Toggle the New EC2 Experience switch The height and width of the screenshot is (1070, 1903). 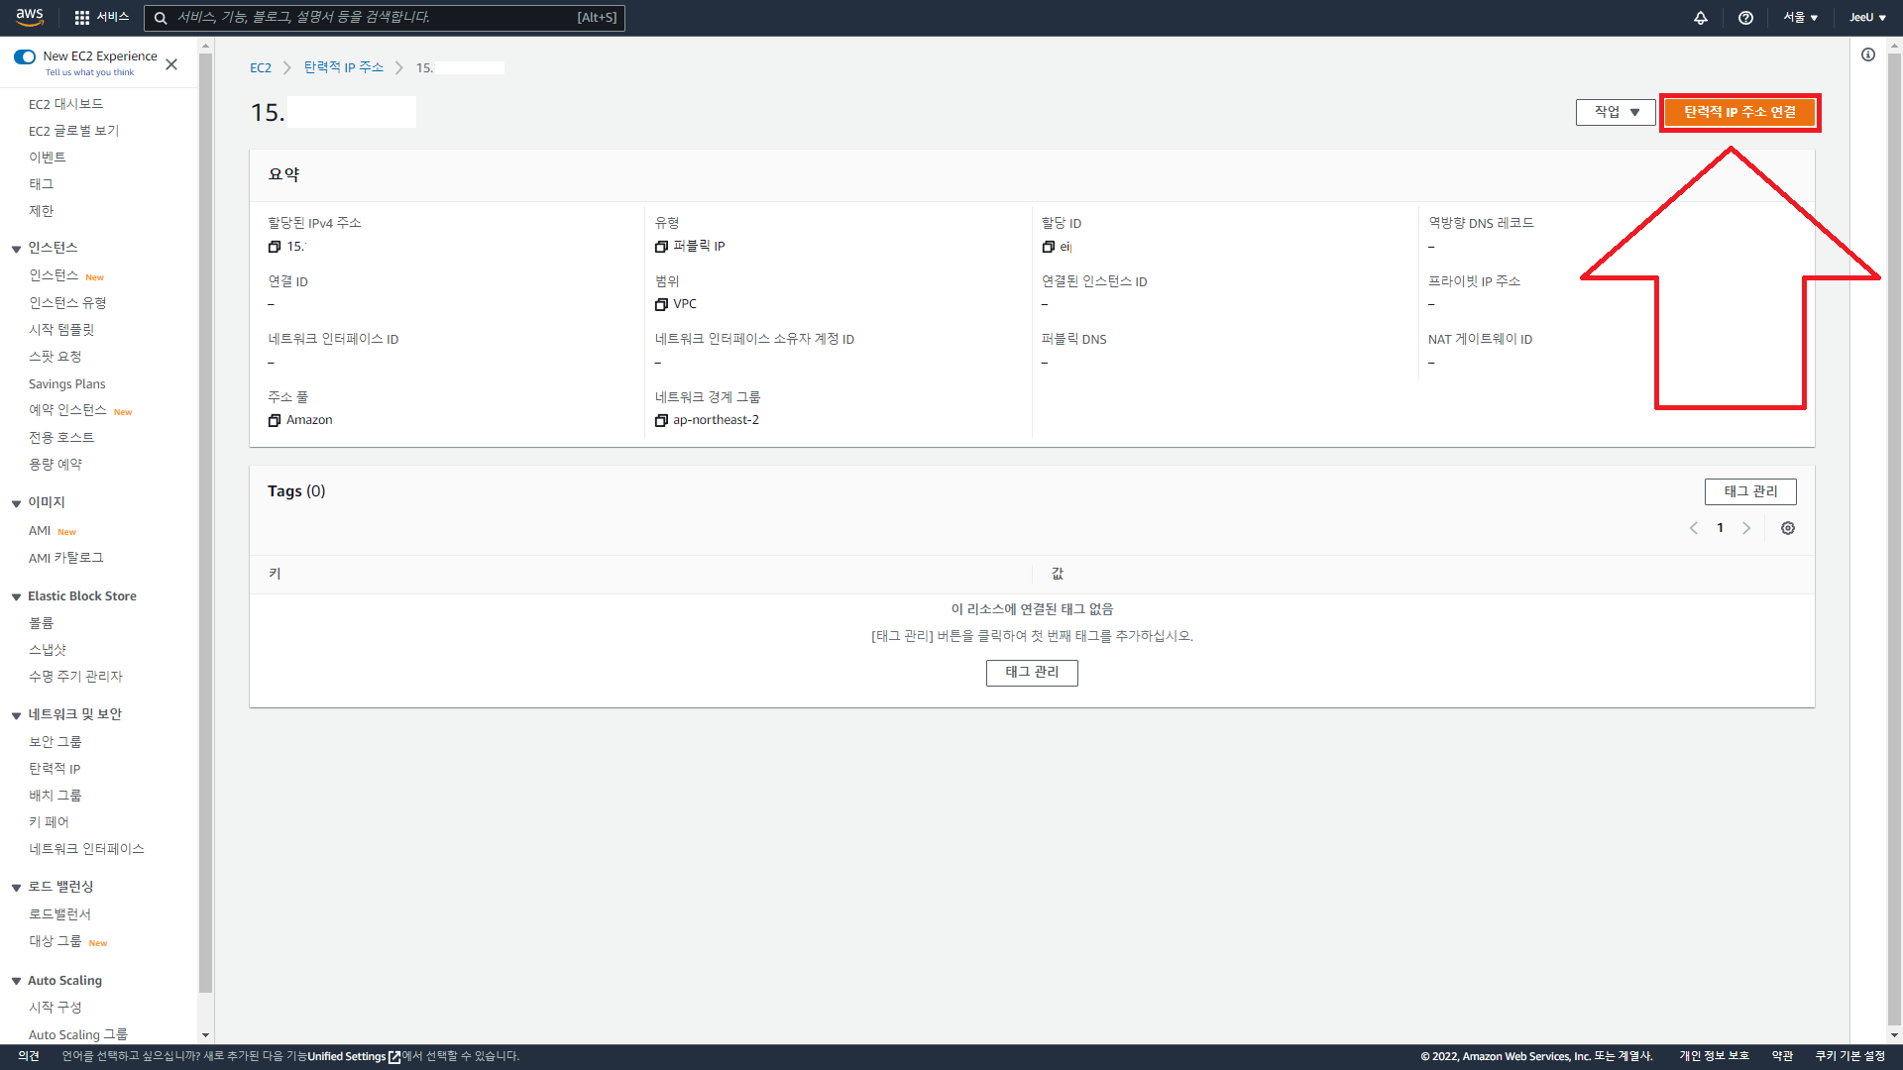pyautogui.click(x=25, y=56)
